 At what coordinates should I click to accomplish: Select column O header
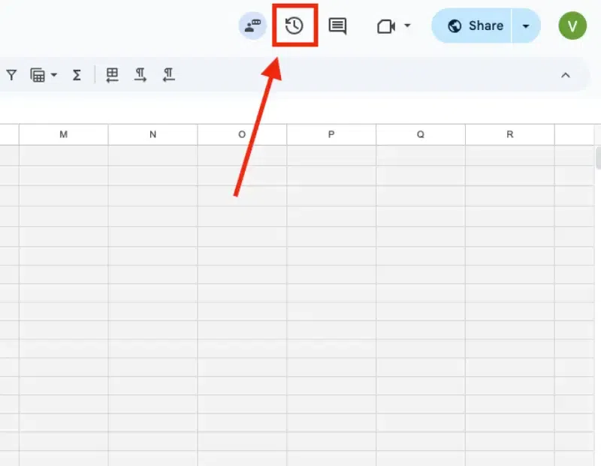242,134
